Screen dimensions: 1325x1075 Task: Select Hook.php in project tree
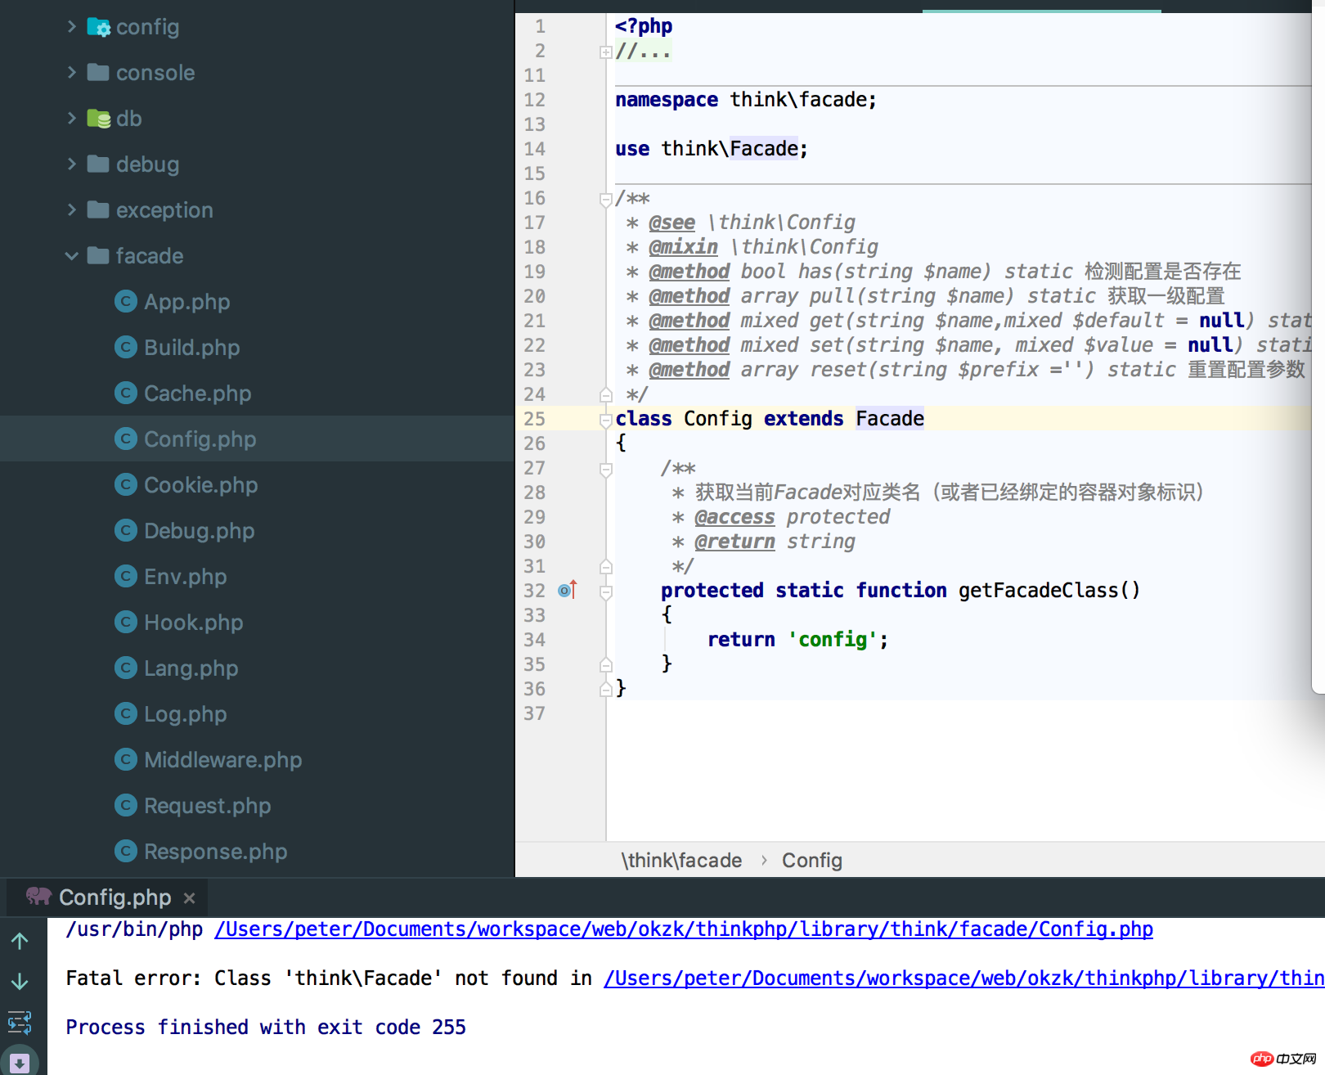tap(194, 623)
